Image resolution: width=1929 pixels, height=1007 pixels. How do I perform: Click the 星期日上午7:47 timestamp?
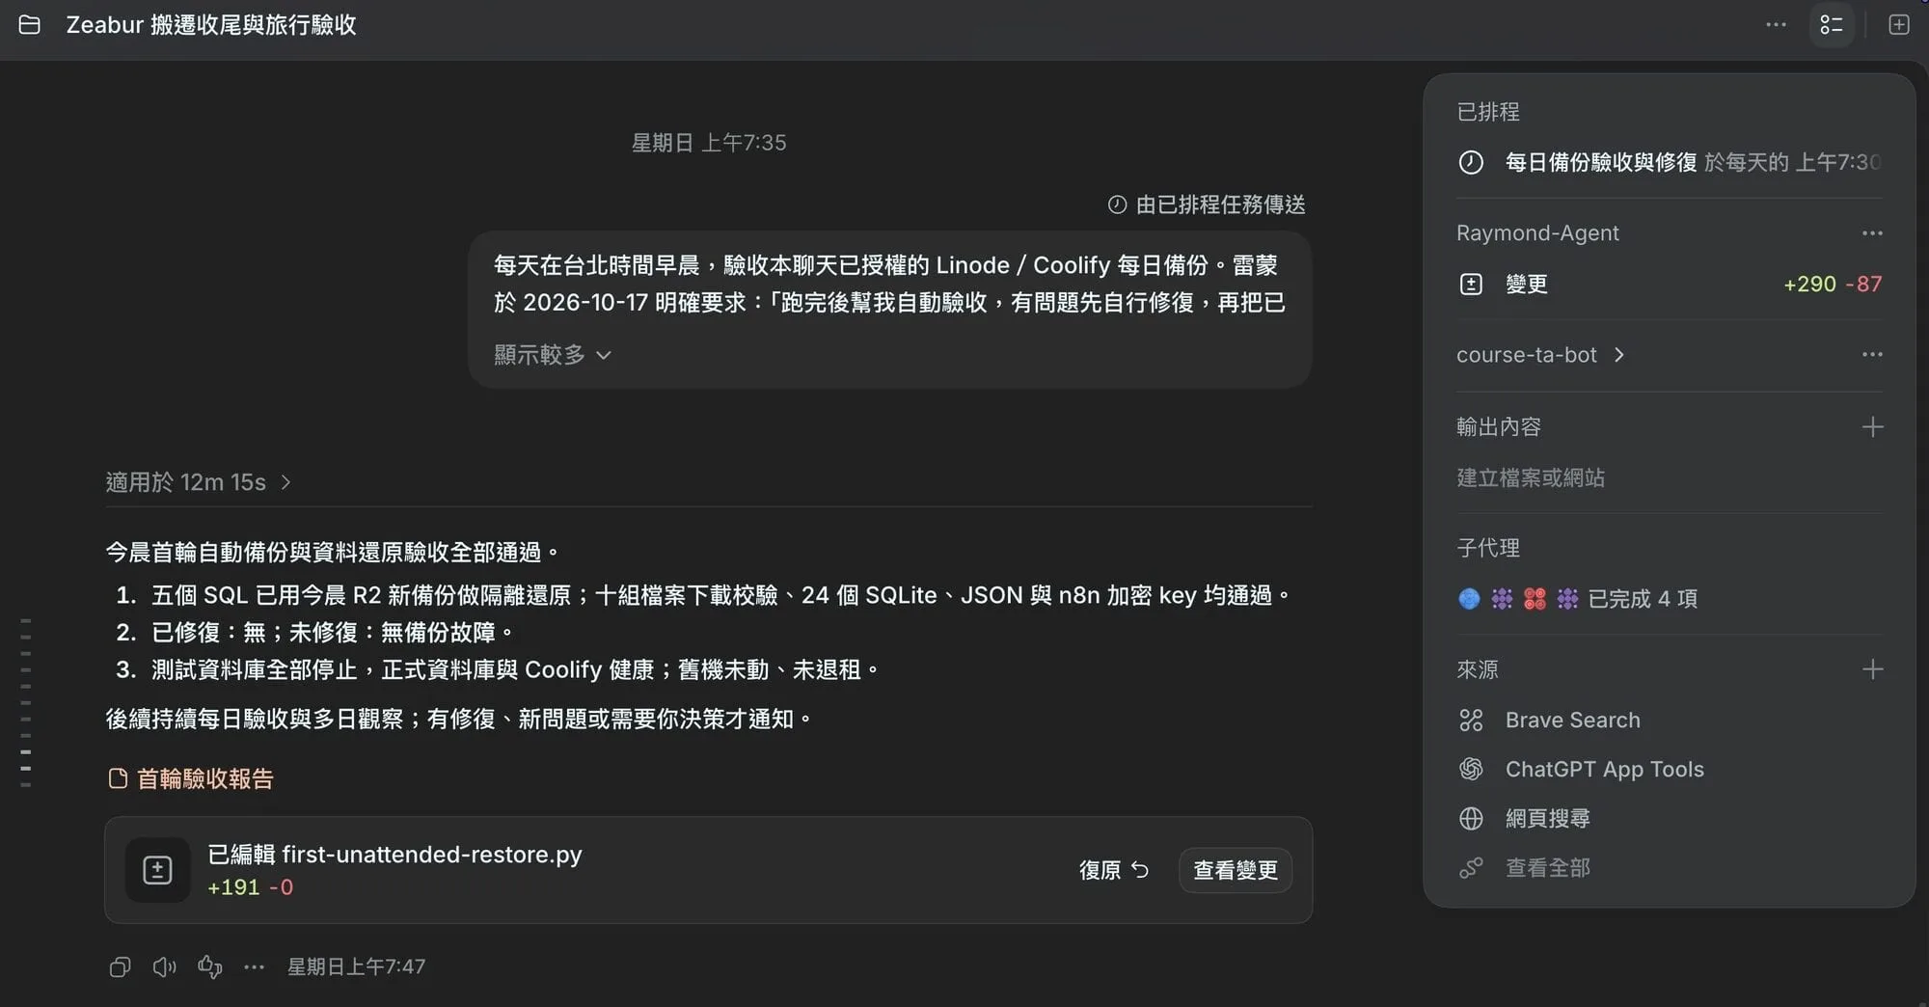tap(356, 966)
